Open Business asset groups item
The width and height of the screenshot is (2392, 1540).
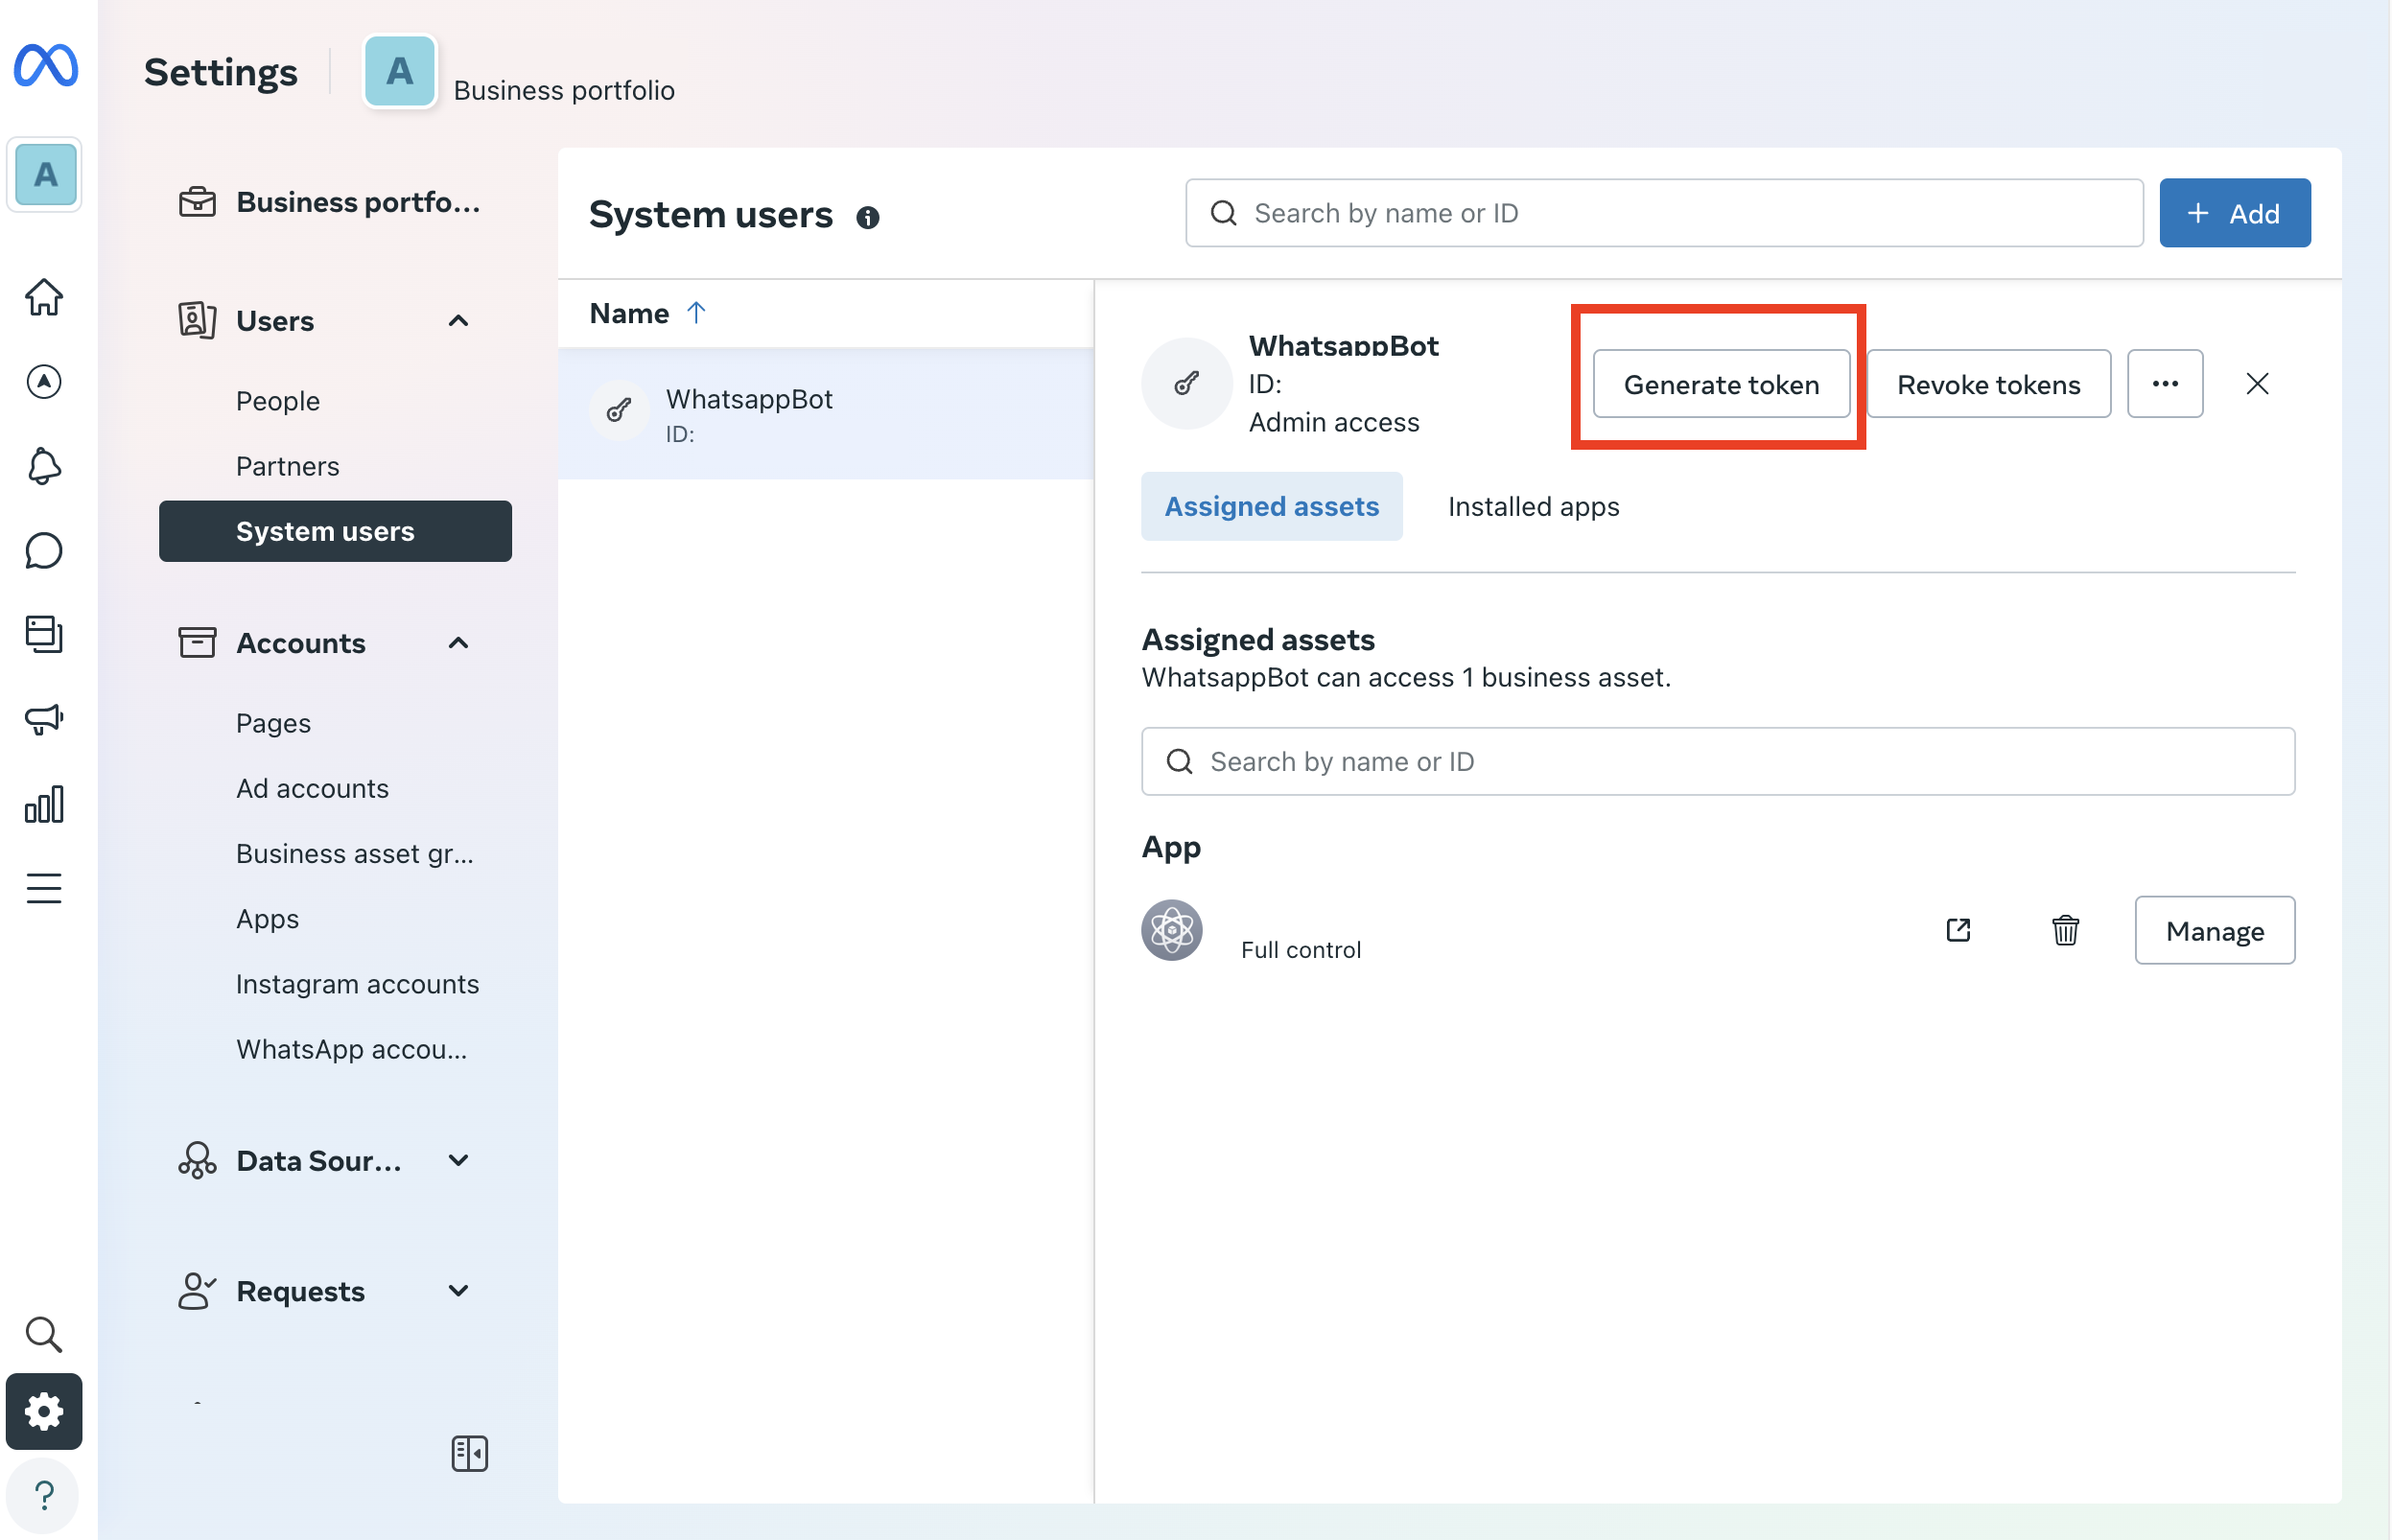[x=355, y=853]
